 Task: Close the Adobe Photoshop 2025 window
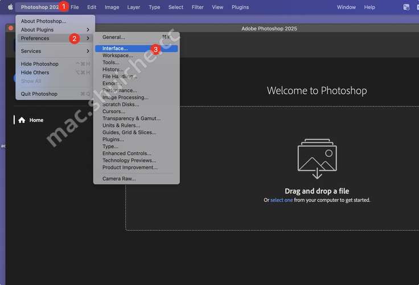(x=11, y=28)
